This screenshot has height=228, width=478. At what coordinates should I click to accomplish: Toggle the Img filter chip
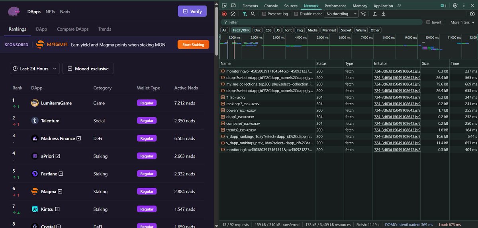point(300,30)
